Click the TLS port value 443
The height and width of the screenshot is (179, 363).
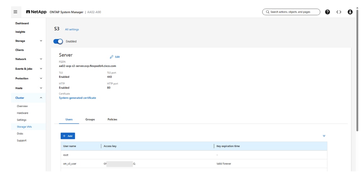click(x=109, y=77)
